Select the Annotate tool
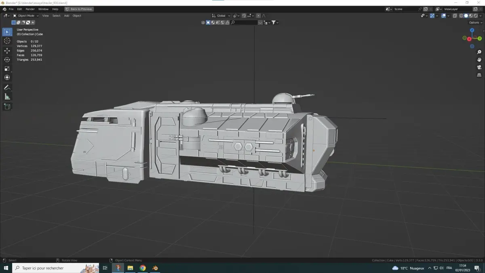485x273 pixels. [x=7, y=87]
